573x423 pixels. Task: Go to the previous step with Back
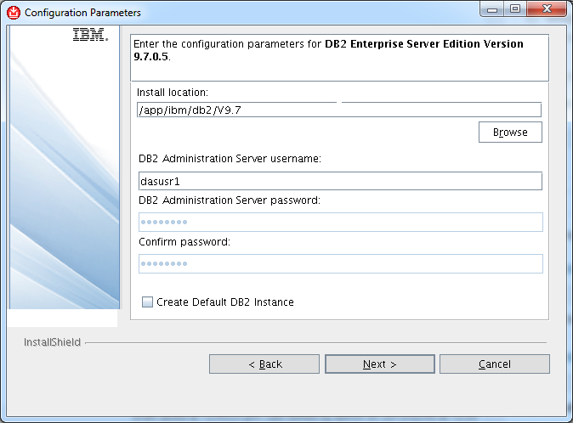264,364
